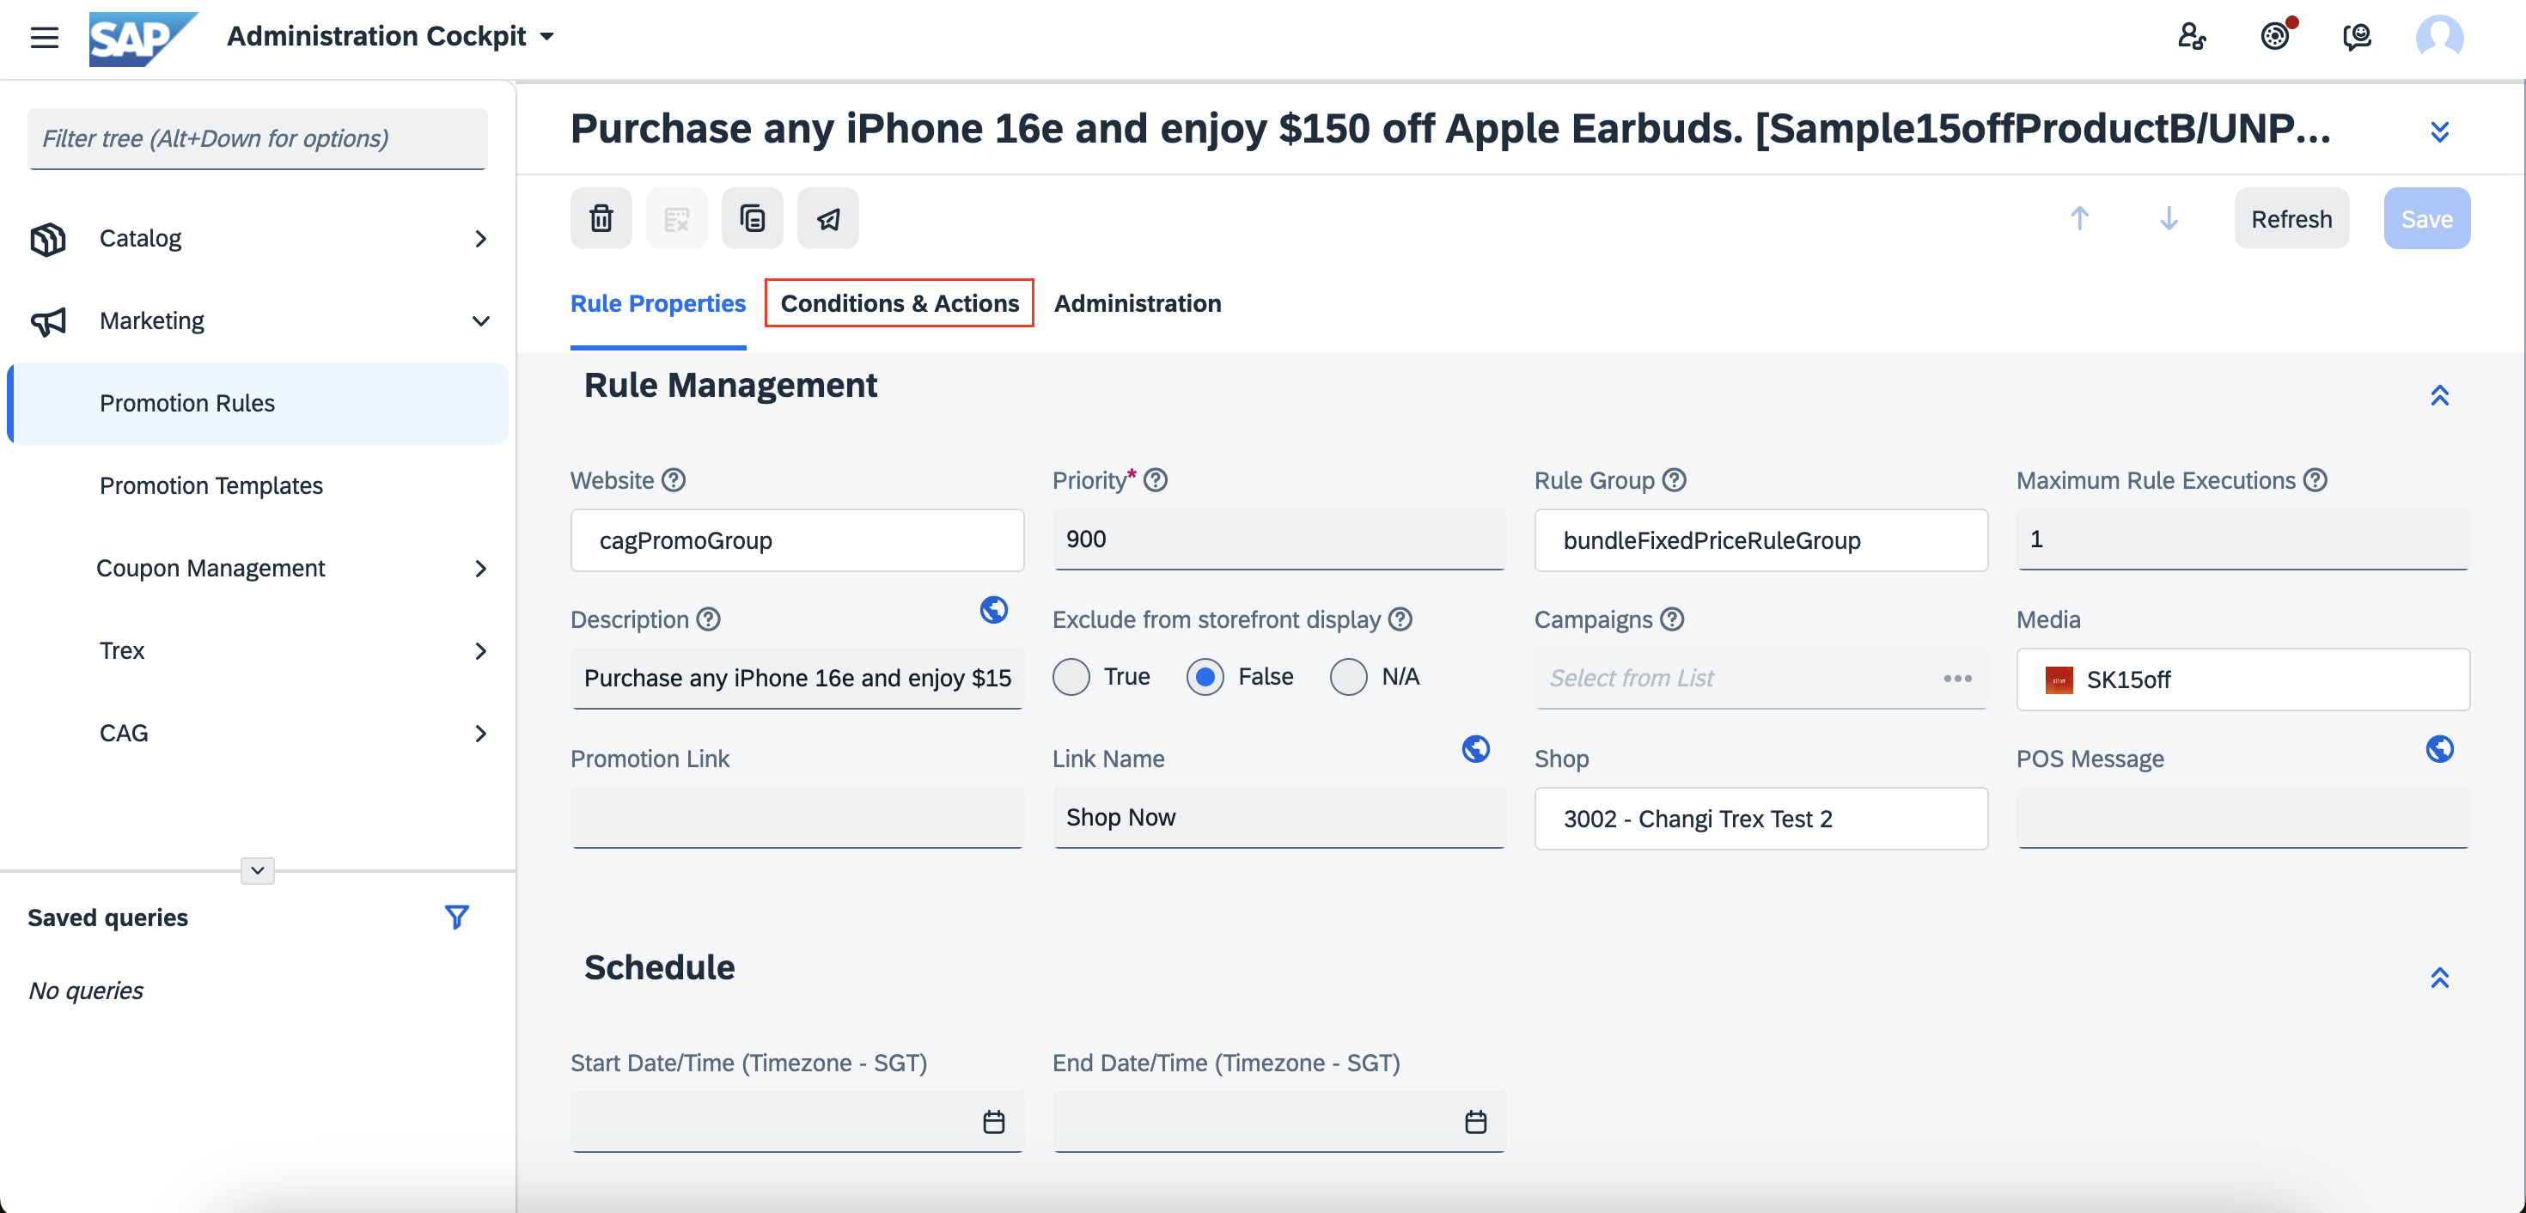Open the Start Date/Time calendar picker

pyautogui.click(x=993, y=1122)
